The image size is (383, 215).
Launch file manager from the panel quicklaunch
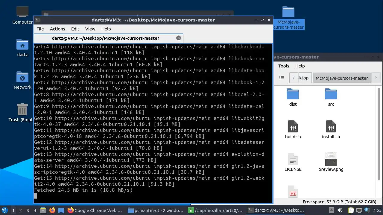(43, 210)
